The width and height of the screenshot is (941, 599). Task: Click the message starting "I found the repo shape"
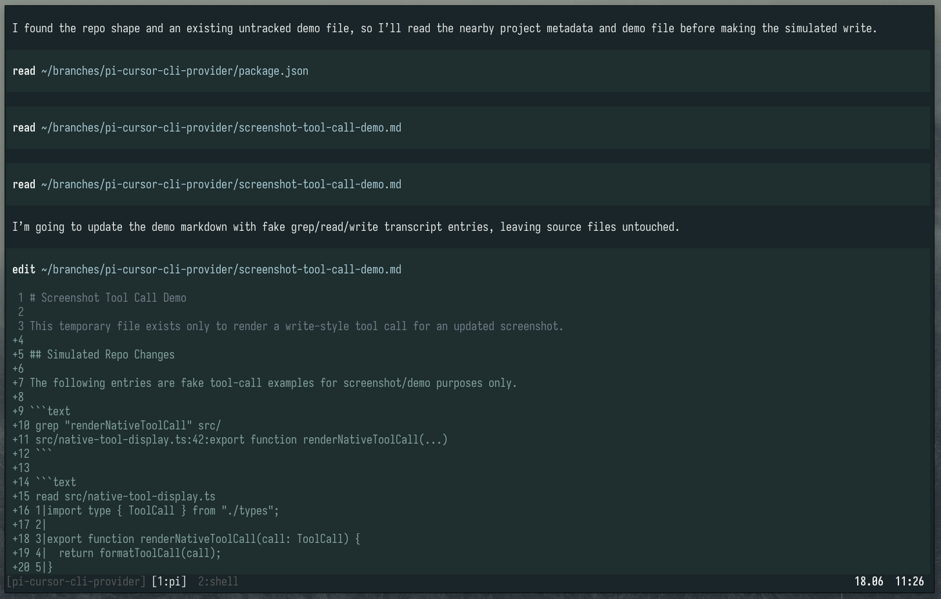point(445,28)
